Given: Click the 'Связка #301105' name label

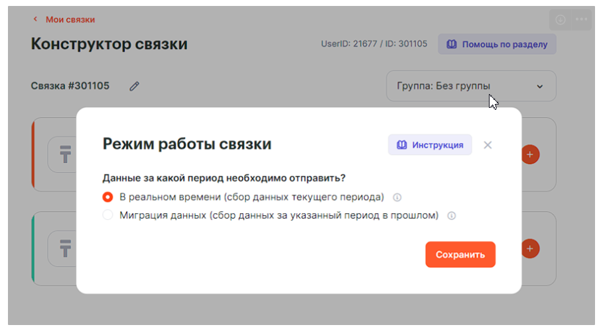Looking at the screenshot, I should click(x=70, y=86).
